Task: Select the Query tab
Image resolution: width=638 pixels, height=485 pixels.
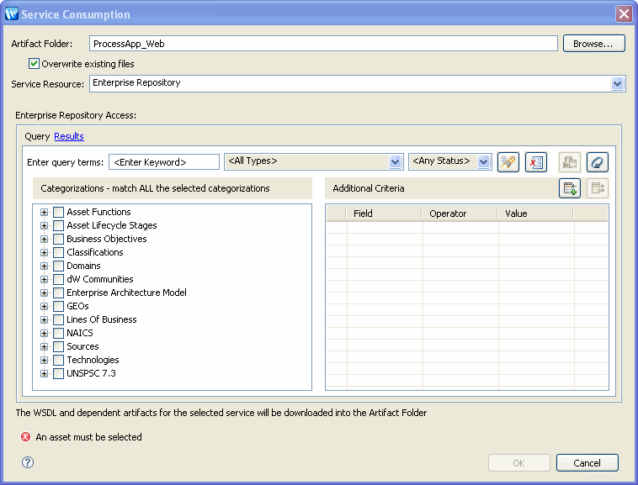Action: 37,136
